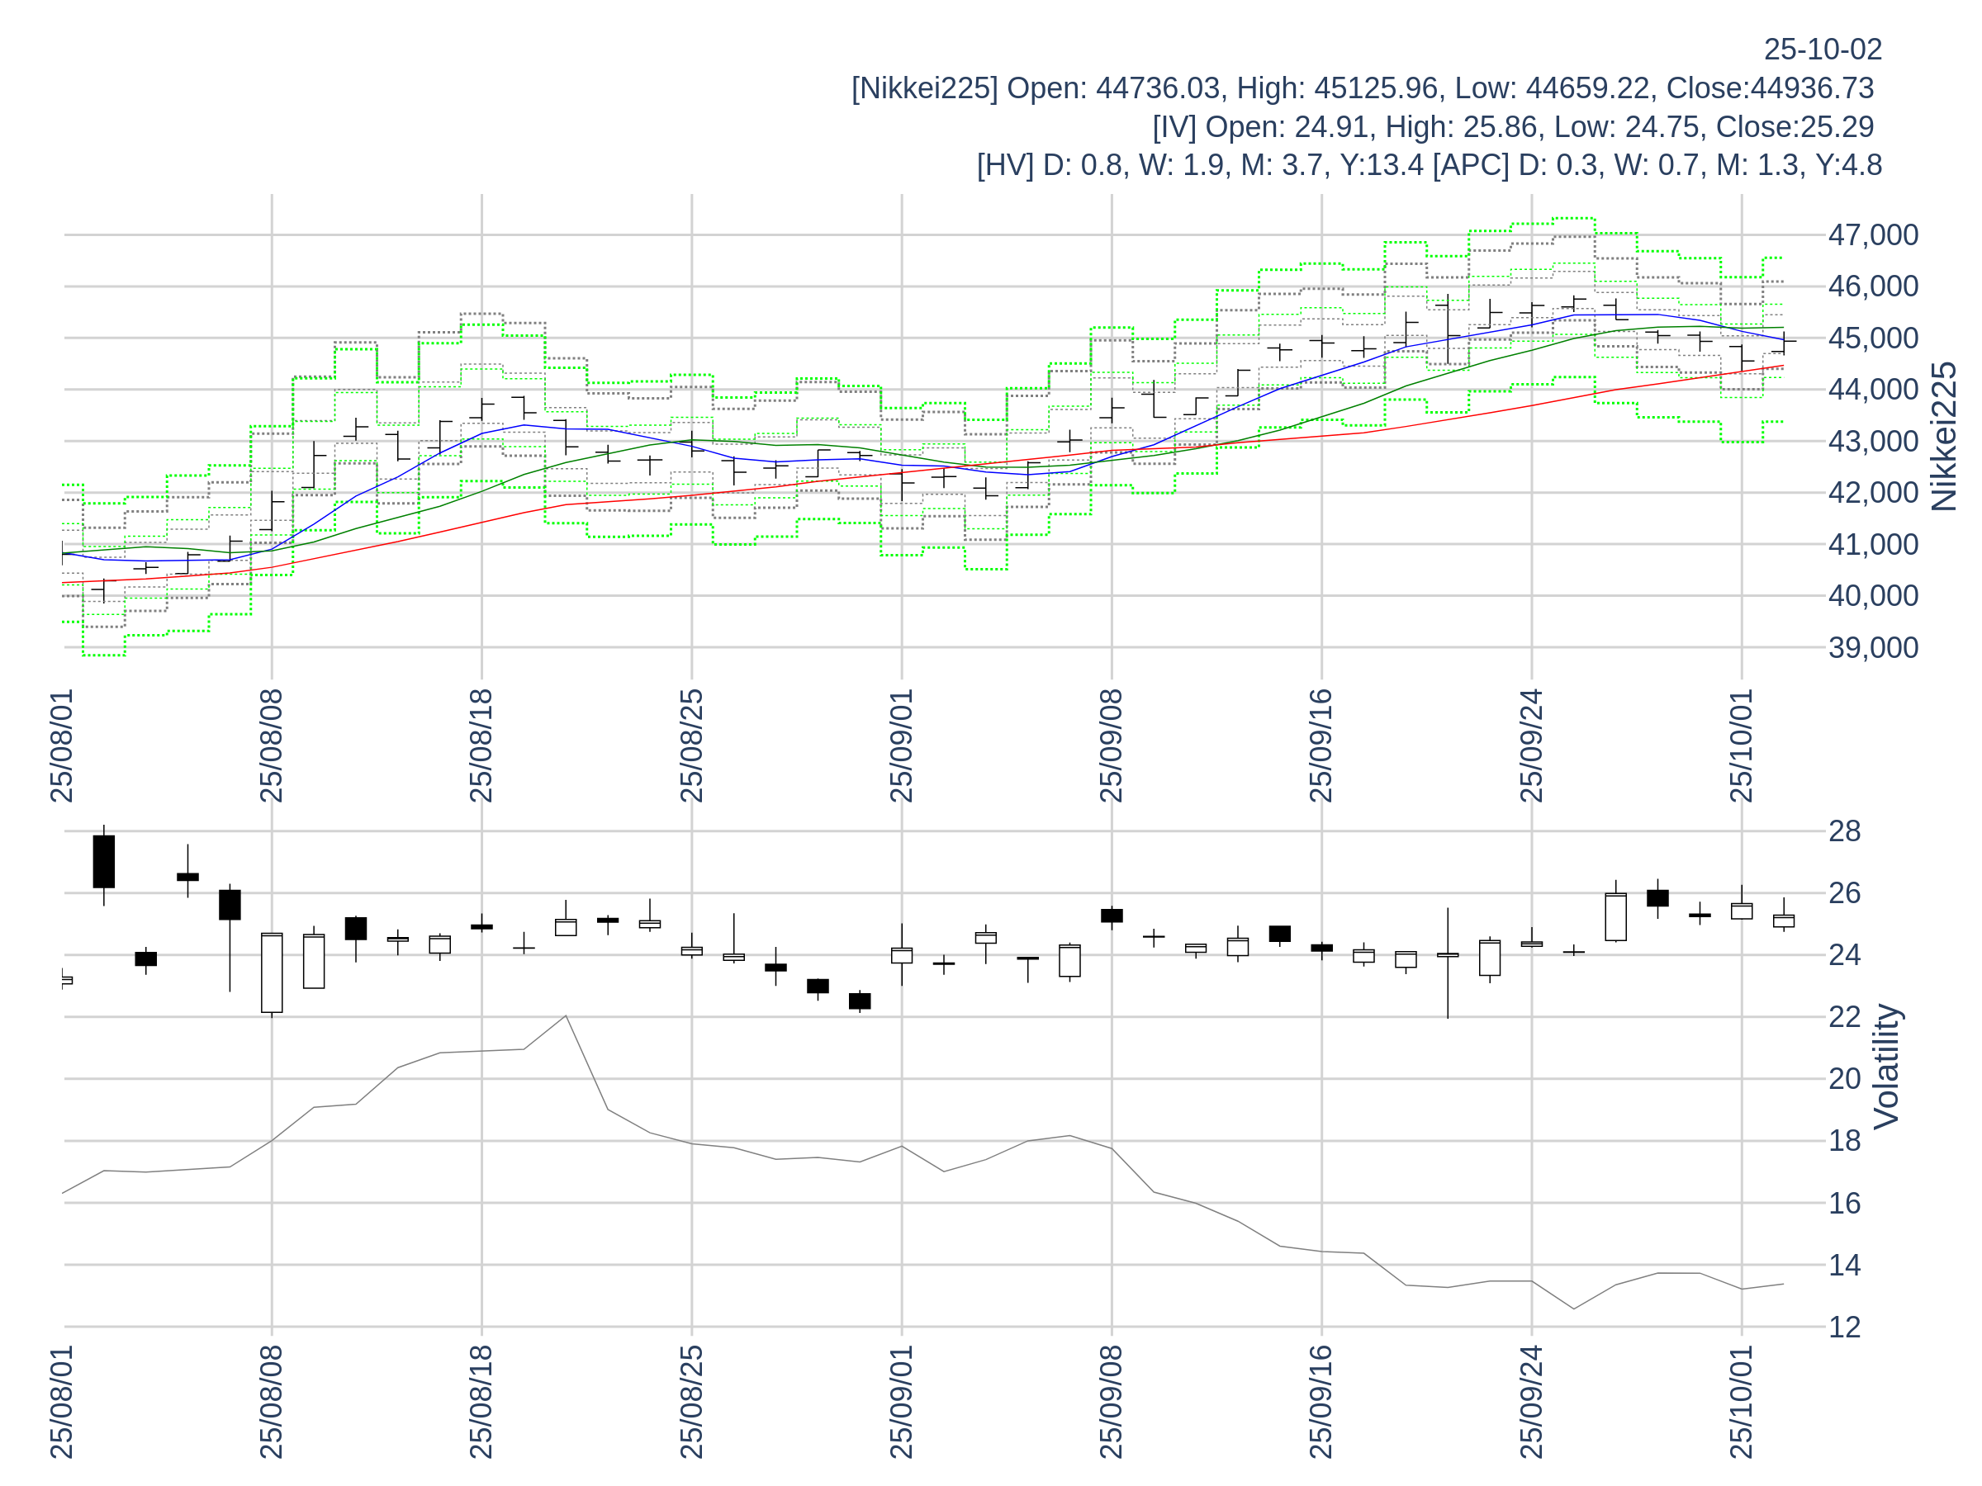Click the 20 volatility axis label
Image resolution: width=1982 pixels, height=1486 pixels.
click(x=1844, y=1078)
